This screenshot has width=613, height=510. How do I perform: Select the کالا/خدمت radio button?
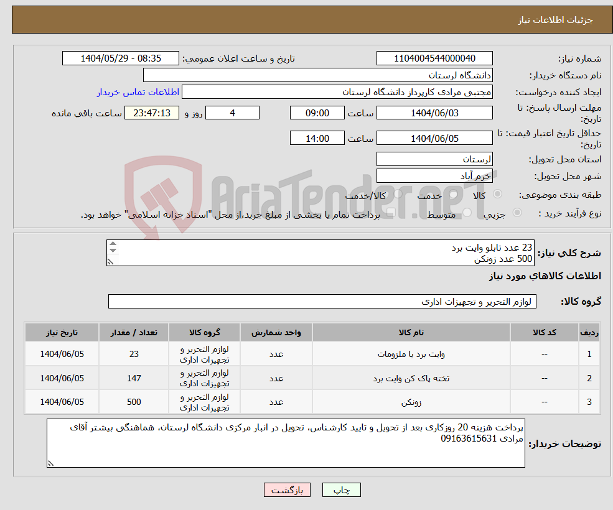click(398, 194)
